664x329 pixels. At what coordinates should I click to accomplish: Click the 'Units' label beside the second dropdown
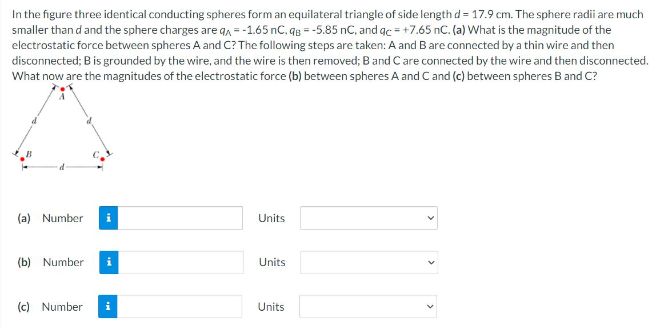[271, 262]
